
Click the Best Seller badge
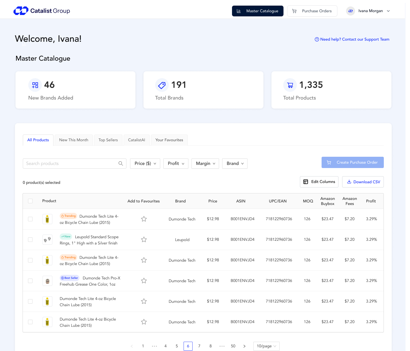point(70,278)
